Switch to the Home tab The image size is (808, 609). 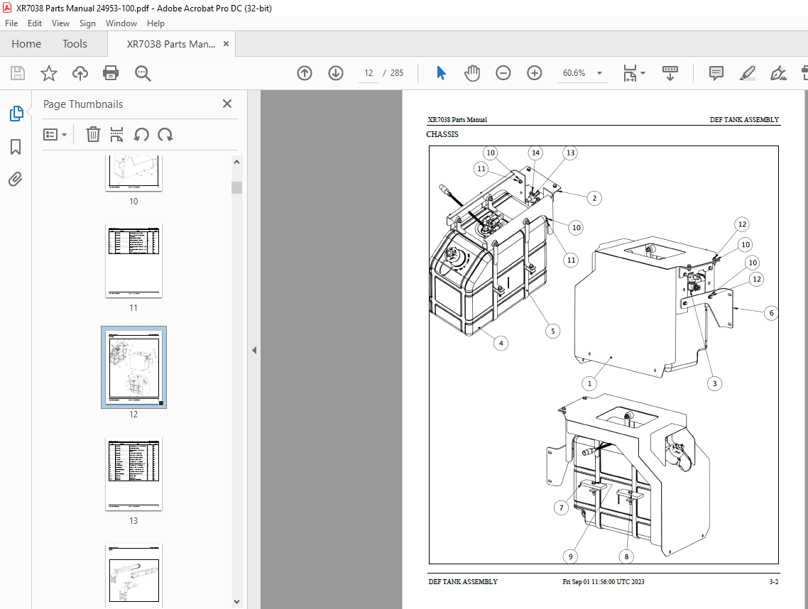click(x=26, y=44)
